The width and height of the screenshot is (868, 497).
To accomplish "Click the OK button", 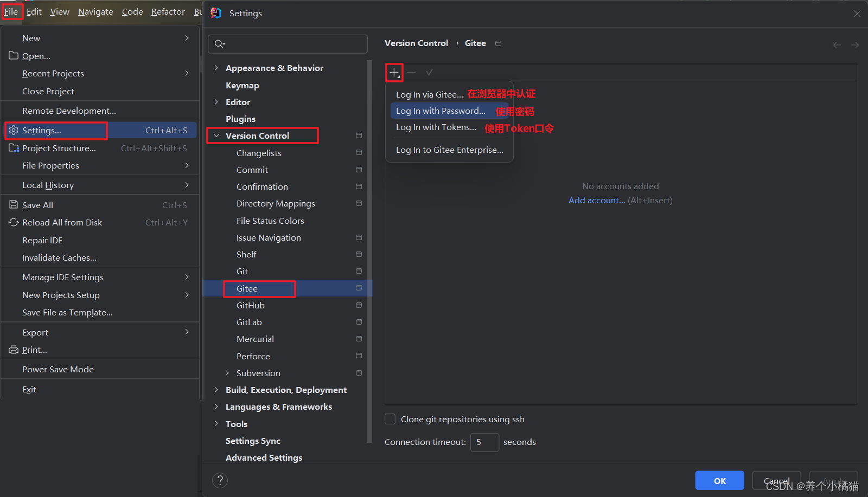I will tap(720, 481).
